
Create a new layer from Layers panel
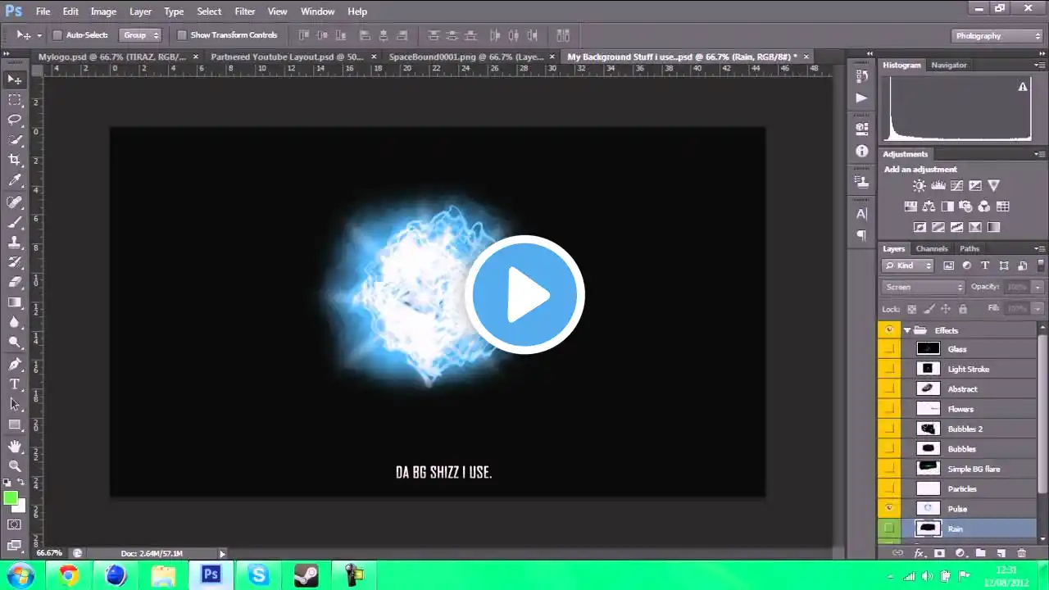[x=1001, y=554]
